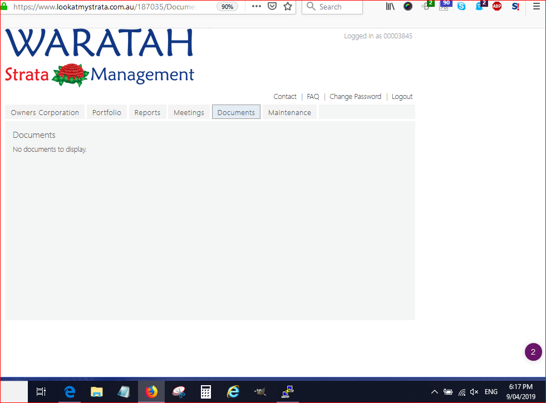546x403 pixels.
Task: Click the Documents page heading
Action: 34,135
